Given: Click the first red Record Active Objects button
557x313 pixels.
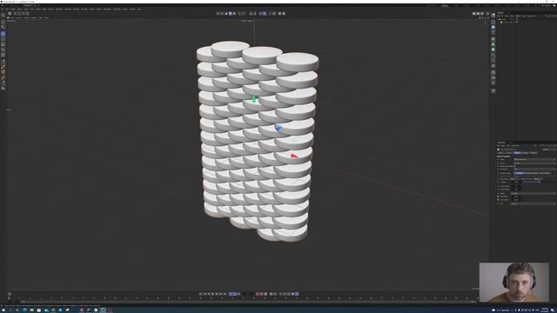Looking at the screenshot, I should [257, 294].
